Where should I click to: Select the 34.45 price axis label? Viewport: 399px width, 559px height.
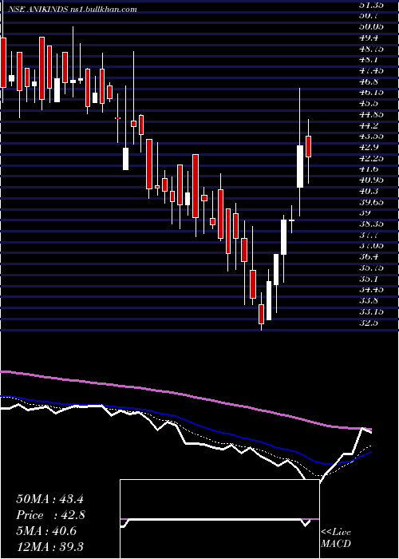[371, 290]
